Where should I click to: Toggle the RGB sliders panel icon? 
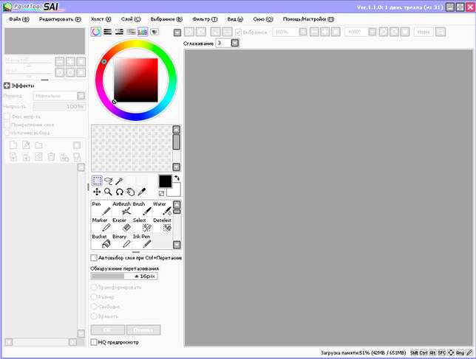pyautogui.click(x=107, y=32)
